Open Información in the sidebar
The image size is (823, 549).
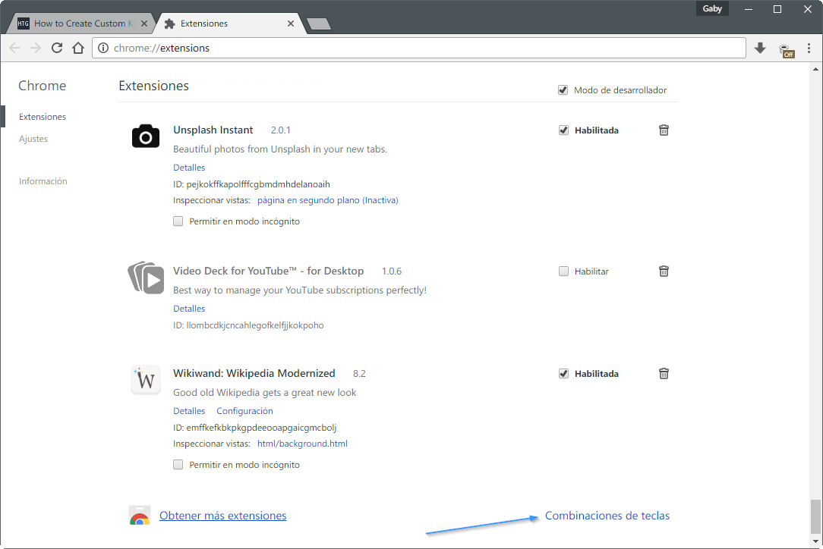coord(43,181)
